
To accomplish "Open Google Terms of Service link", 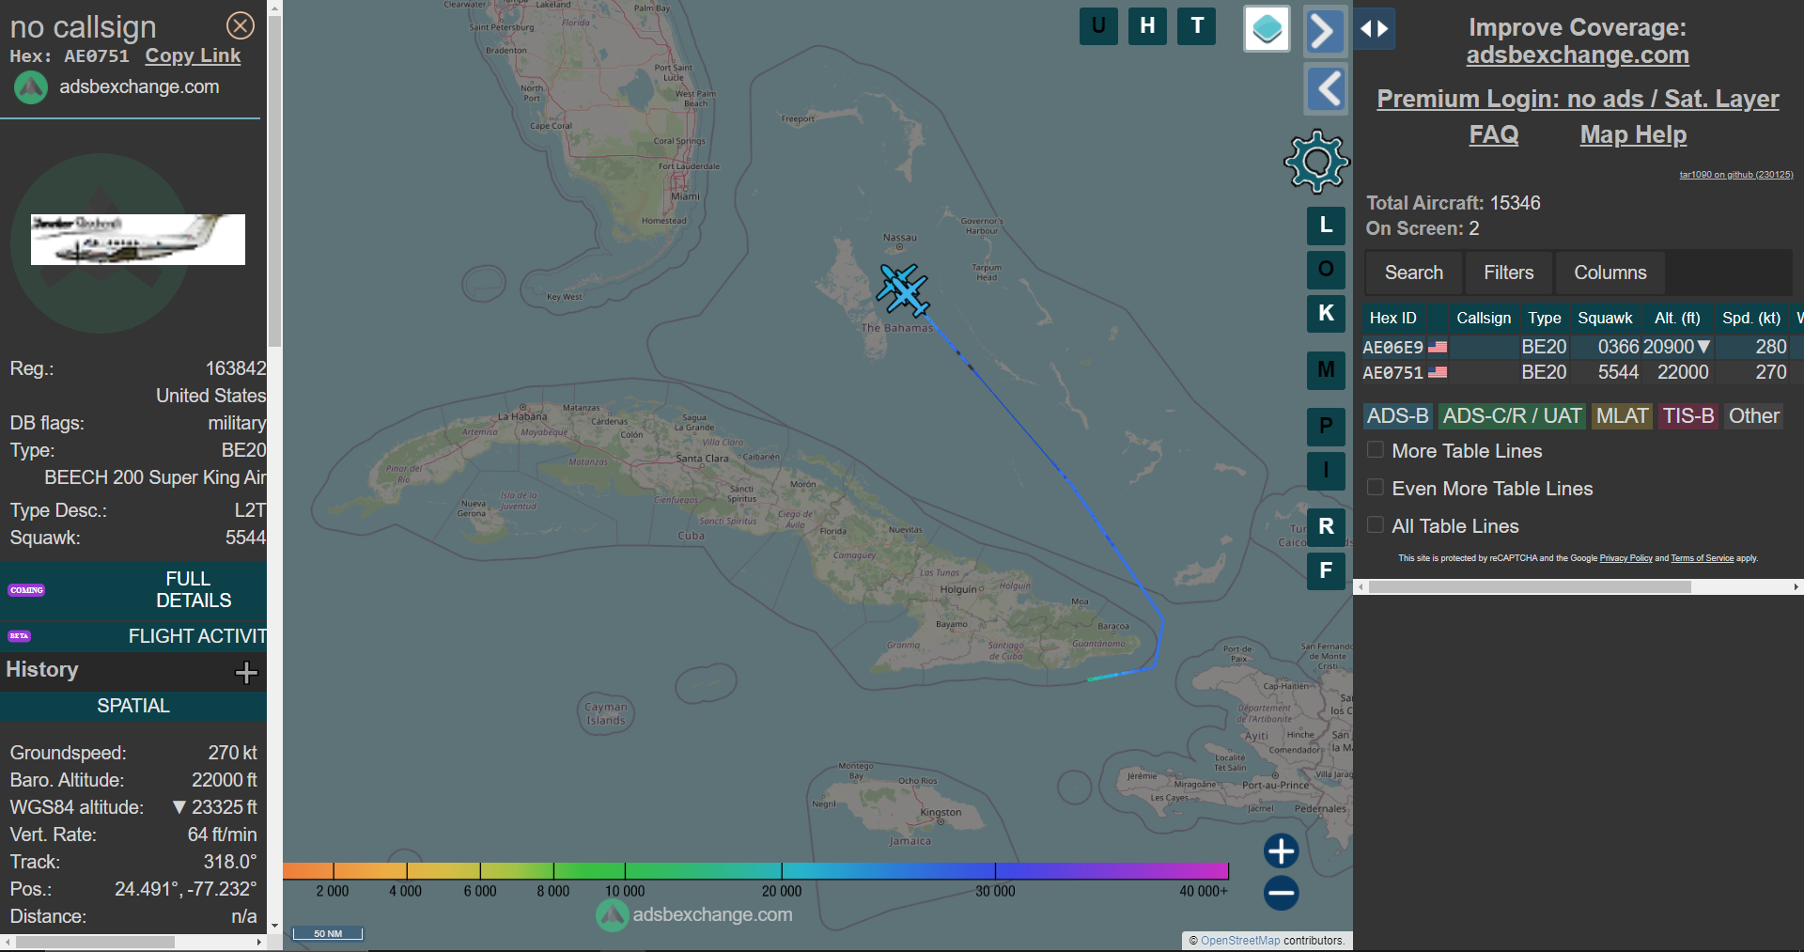I will 1702,558.
